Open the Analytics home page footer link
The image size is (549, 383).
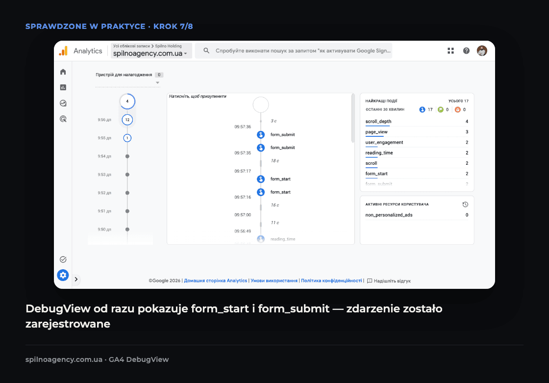pyautogui.click(x=216, y=281)
